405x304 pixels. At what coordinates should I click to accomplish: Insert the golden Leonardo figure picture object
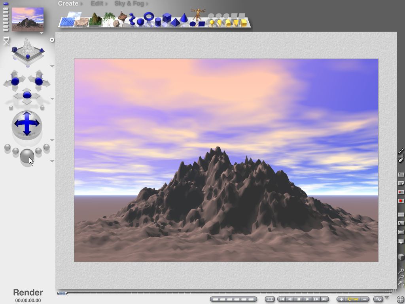pos(198,15)
